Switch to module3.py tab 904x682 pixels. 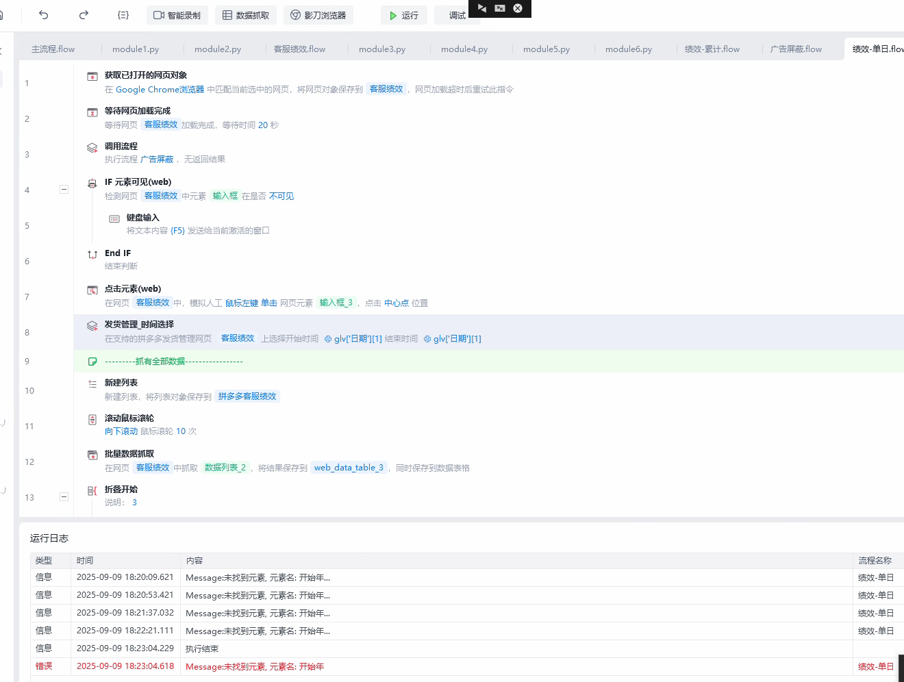(382, 49)
